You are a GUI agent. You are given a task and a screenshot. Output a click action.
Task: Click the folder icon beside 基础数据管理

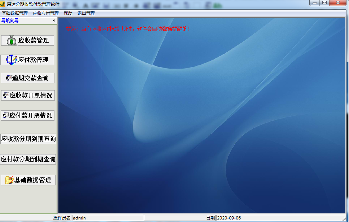click(9, 180)
